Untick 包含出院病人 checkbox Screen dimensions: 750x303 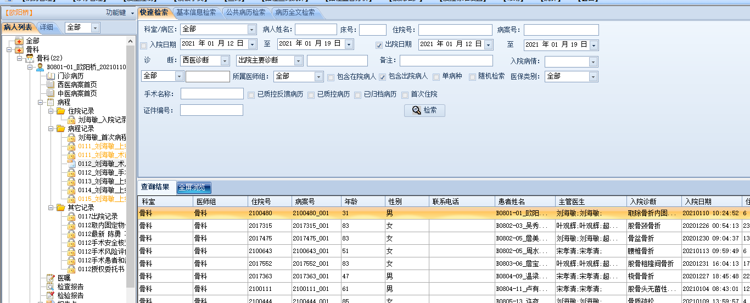[x=383, y=77]
